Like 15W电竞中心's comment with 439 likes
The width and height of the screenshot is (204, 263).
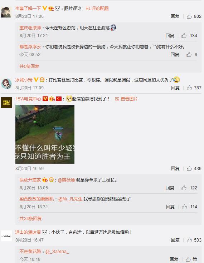pos(189,168)
